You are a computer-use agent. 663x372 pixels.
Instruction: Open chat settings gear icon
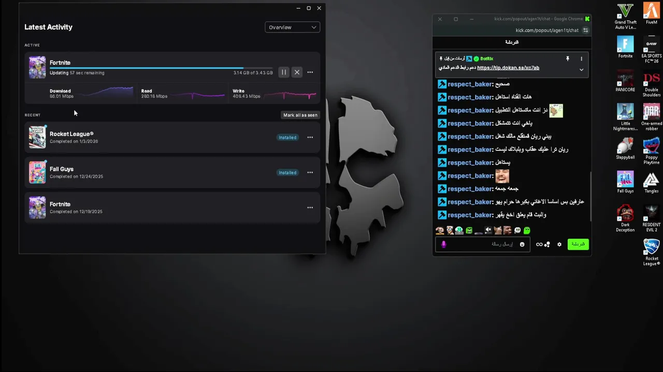559,244
